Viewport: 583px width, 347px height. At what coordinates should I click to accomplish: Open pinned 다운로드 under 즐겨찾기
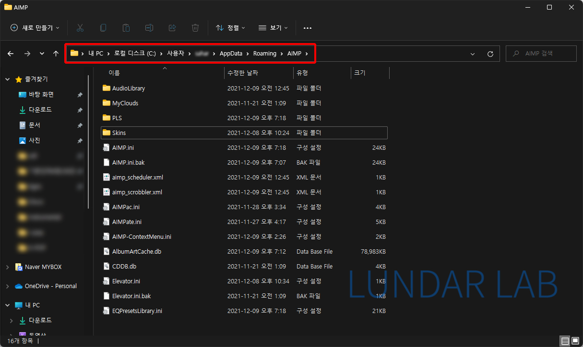click(x=40, y=110)
